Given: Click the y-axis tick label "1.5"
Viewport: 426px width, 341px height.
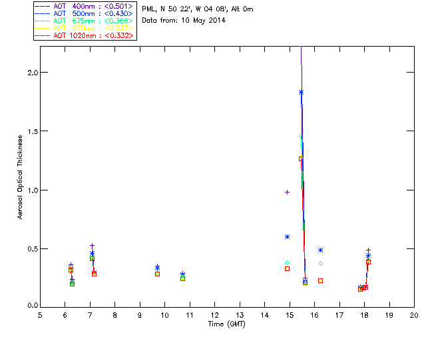Looking at the screenshot, I should (33, 131).
